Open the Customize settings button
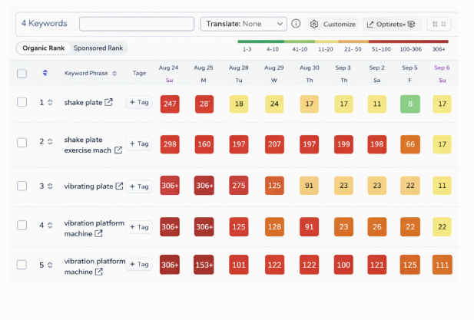 coord(333,24)
